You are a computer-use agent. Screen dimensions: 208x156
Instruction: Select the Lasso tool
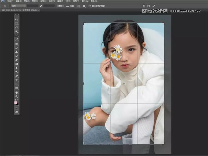tap(17, 27)
